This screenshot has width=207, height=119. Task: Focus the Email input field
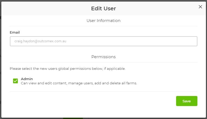(x=103, y=41)
